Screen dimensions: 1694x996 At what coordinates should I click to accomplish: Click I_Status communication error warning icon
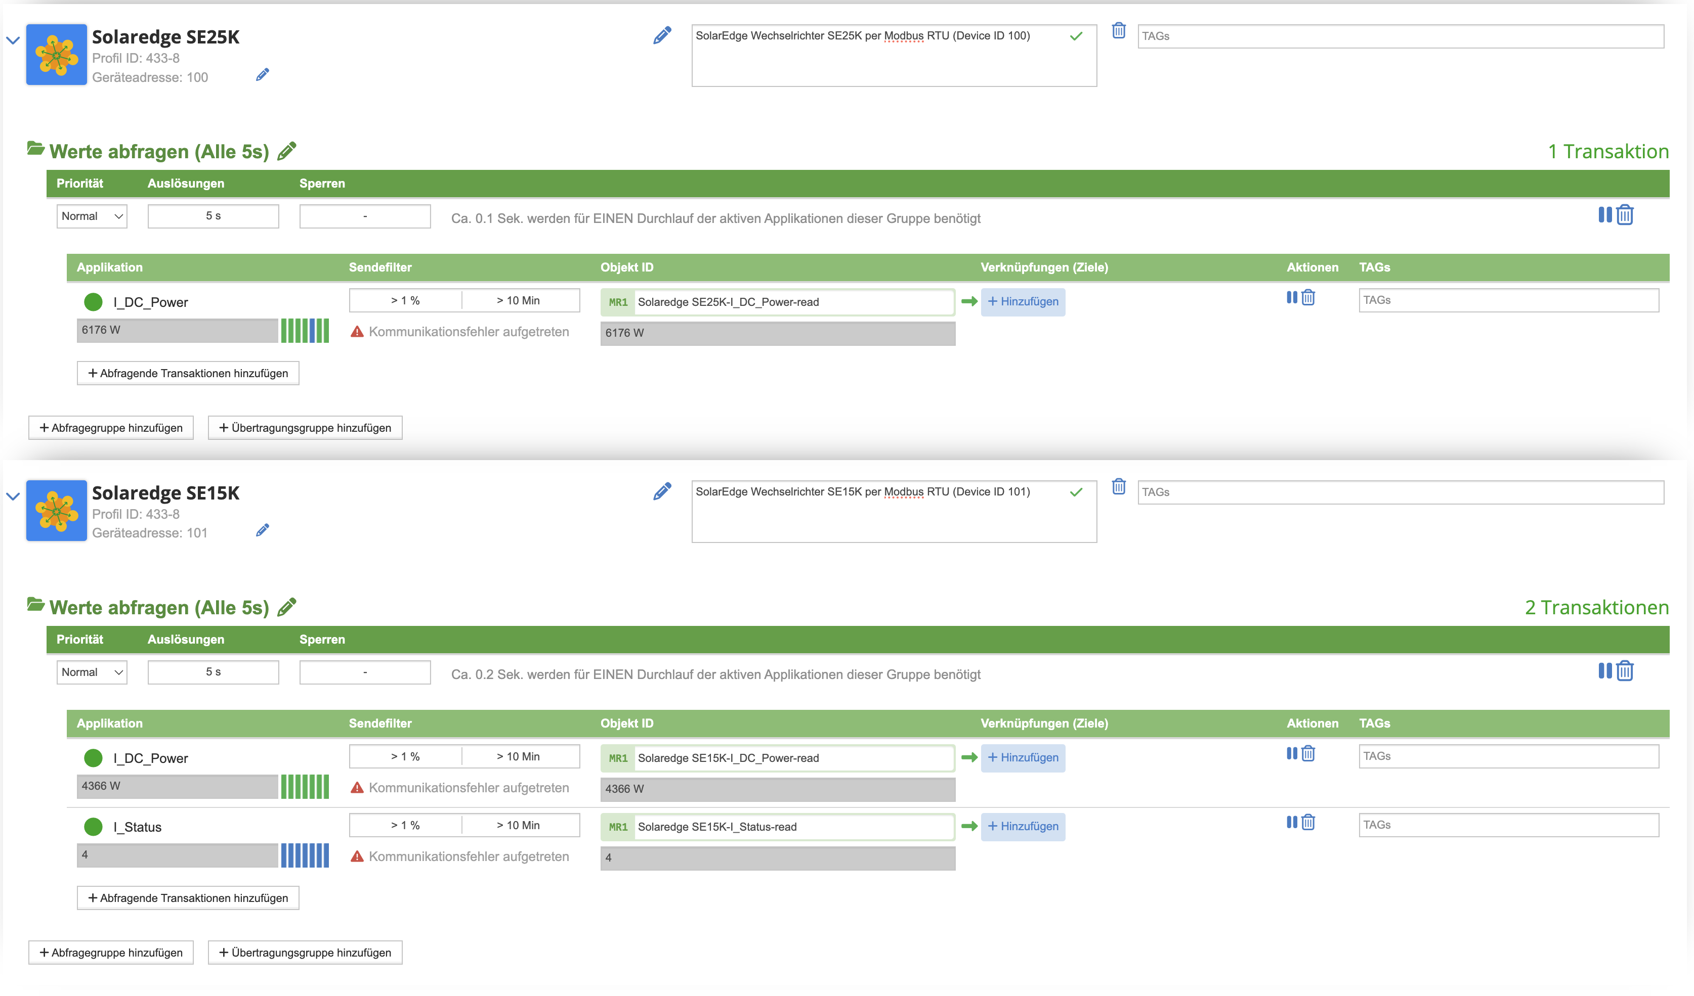(x=357, y=856)
